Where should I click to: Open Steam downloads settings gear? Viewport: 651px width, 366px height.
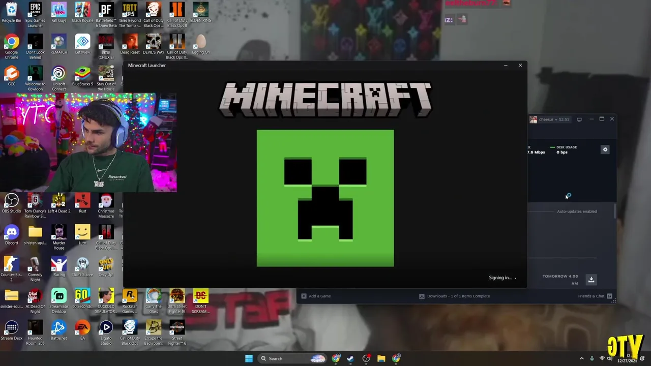(x=605, y=149)
